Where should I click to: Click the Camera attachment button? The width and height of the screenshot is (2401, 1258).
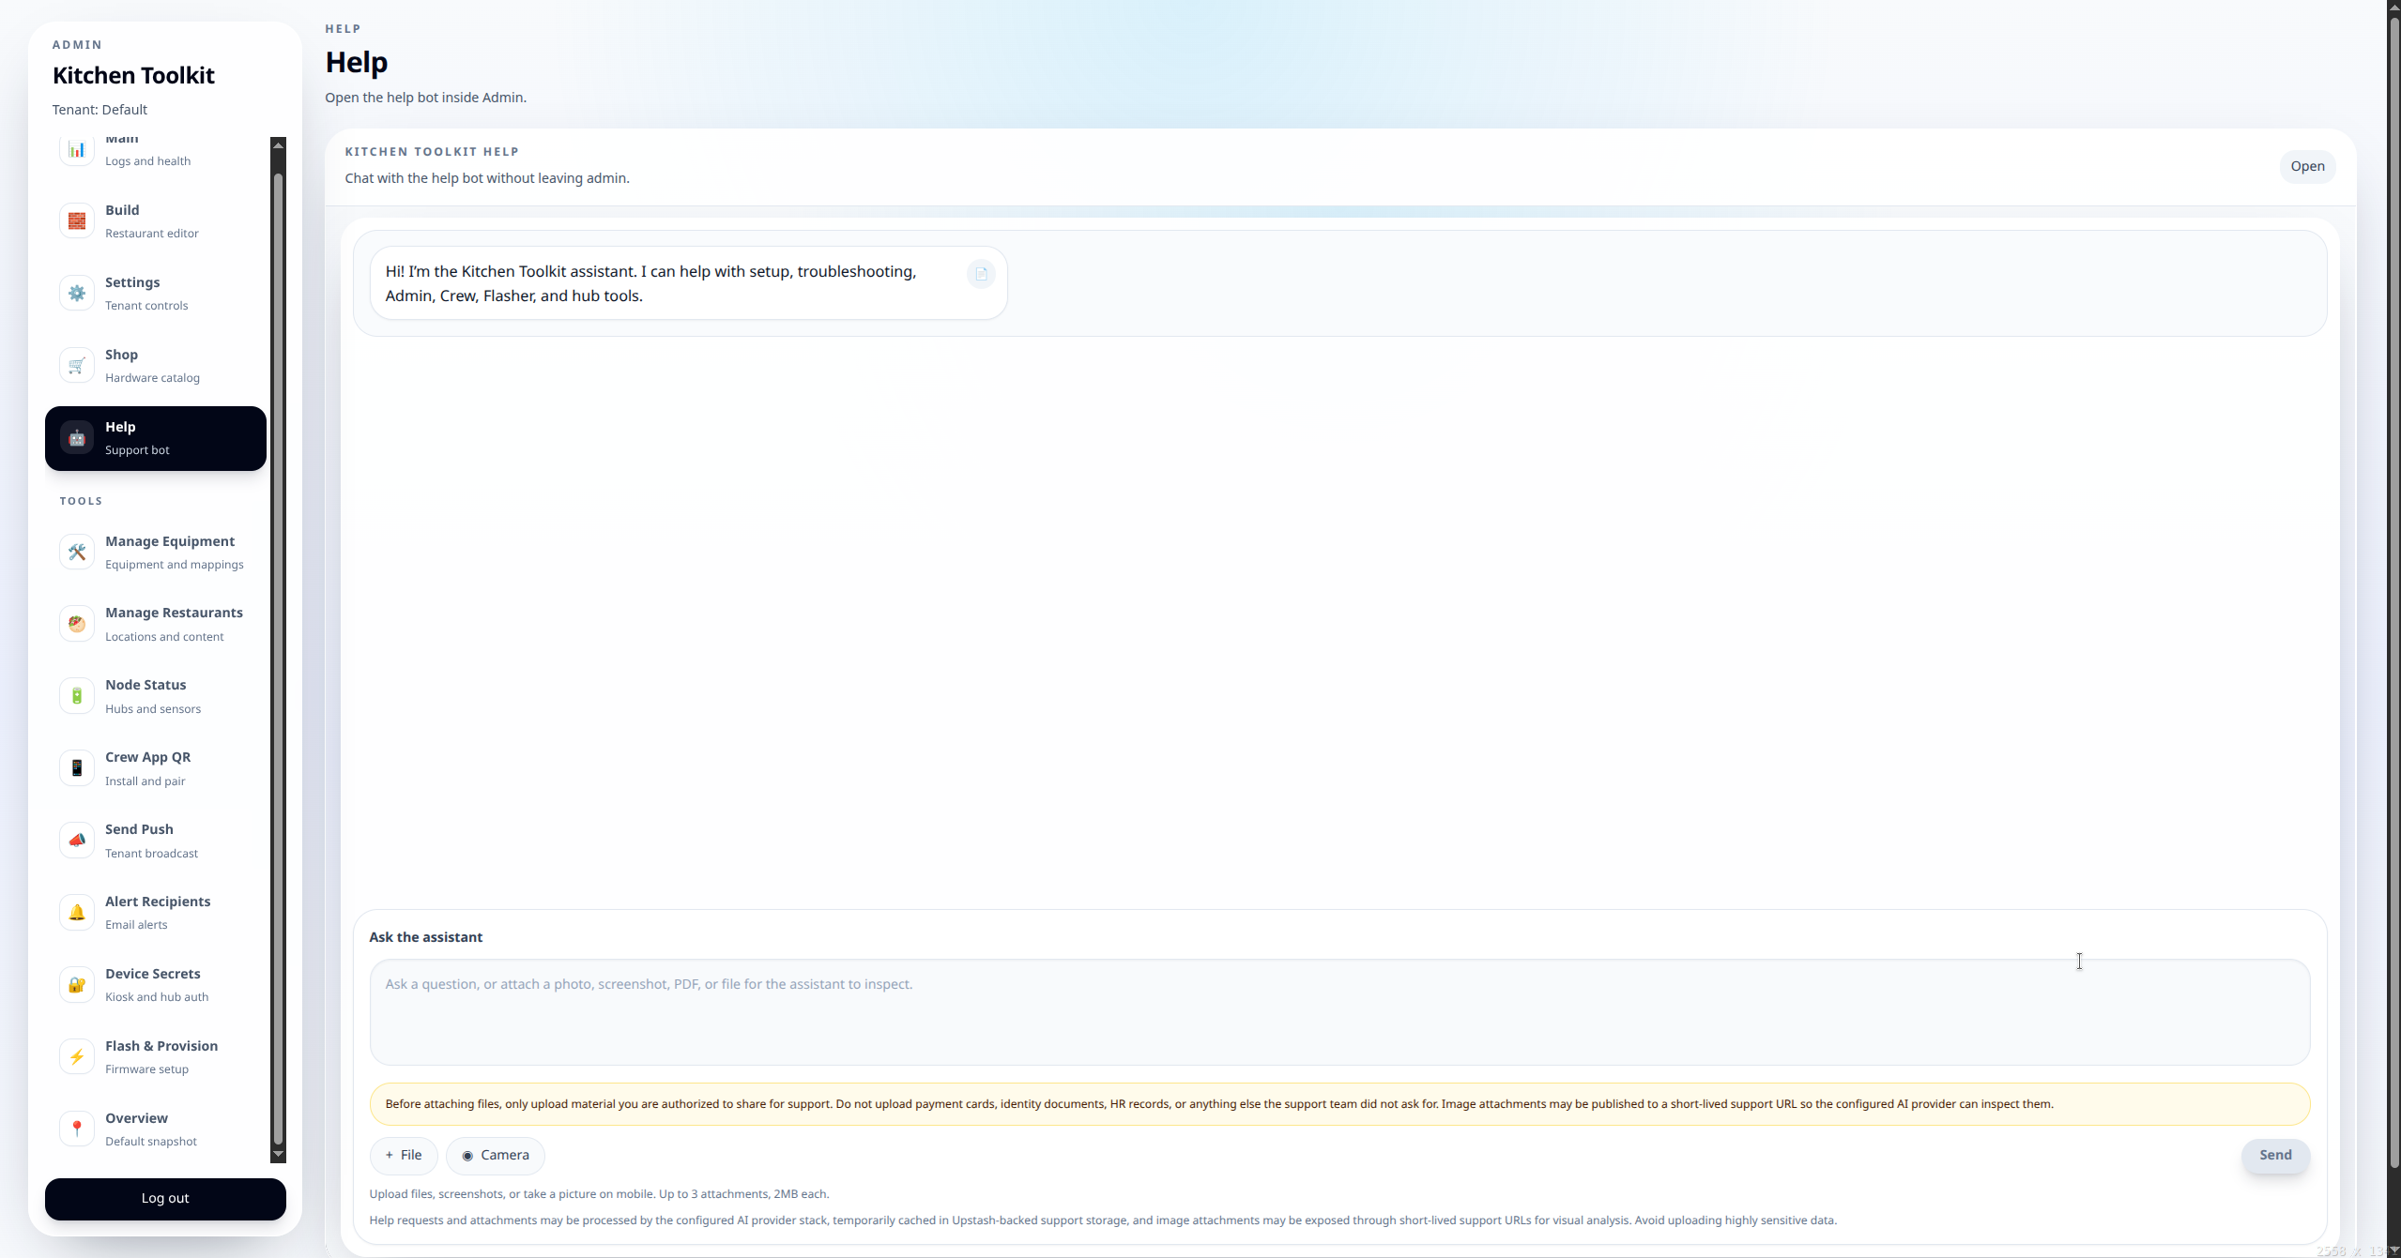pos(496,1155)
